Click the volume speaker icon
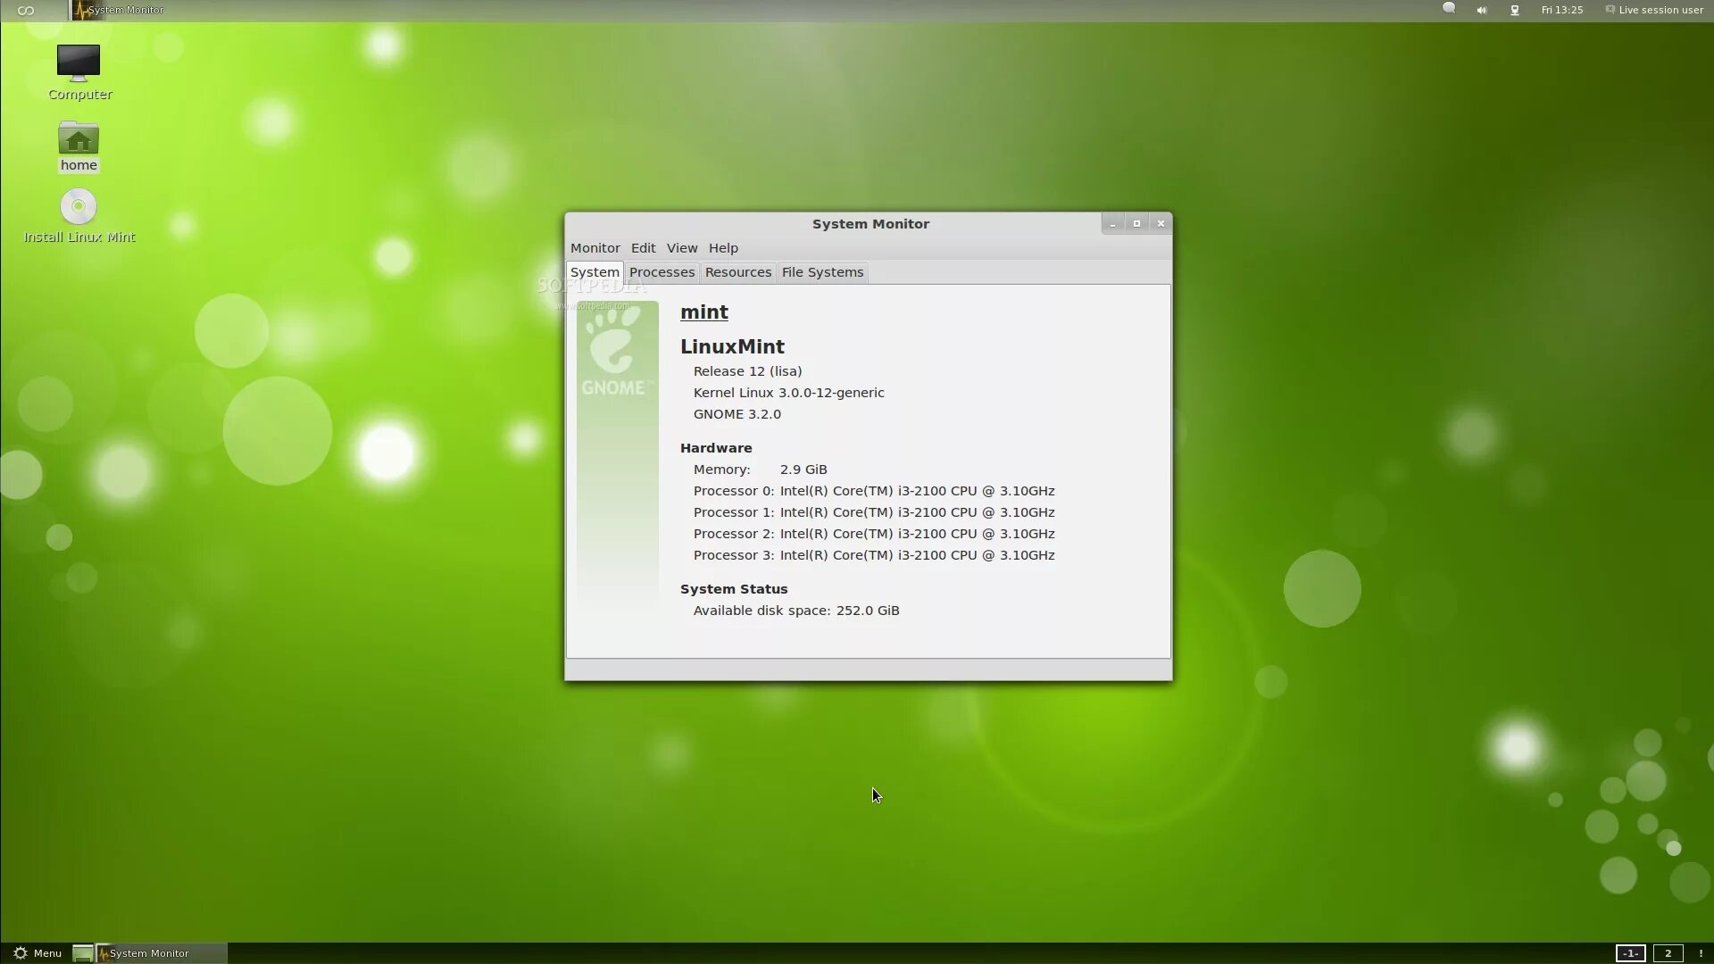The image size is (1714, 964). point(1482,10)
